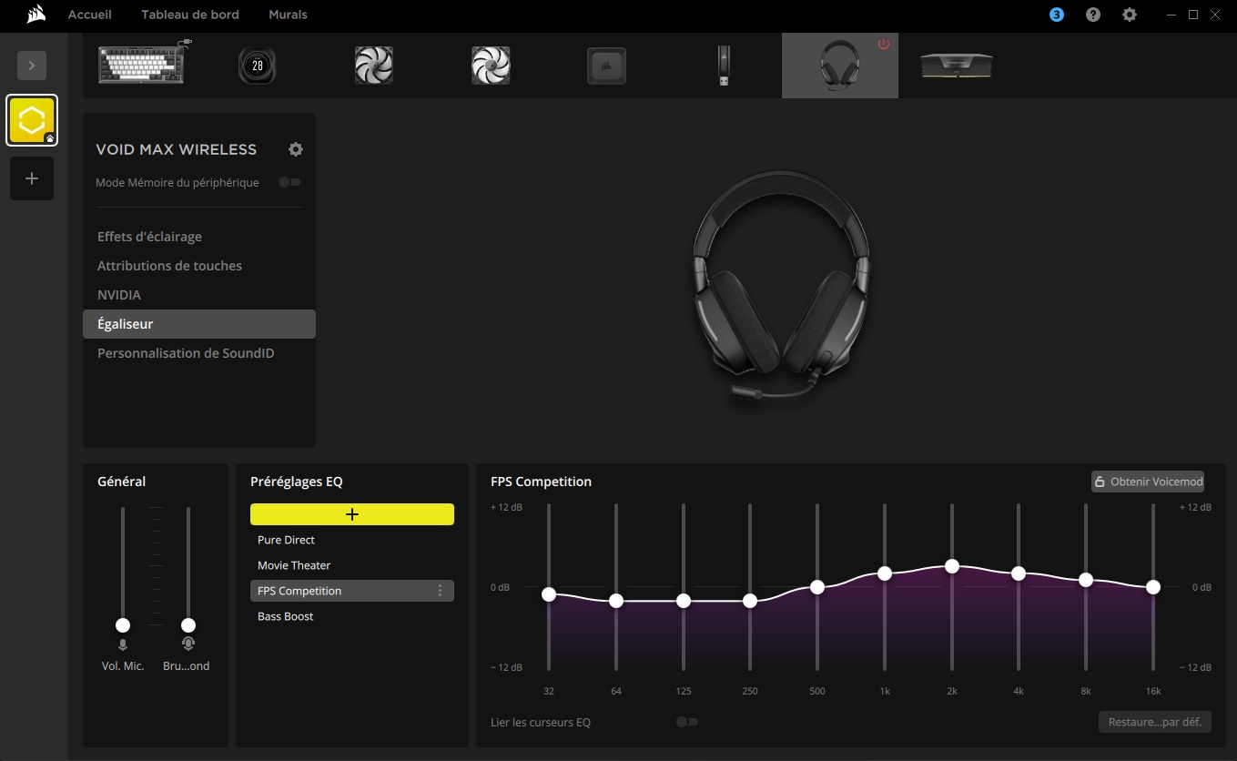Open VOID MAX WIRELESS settings gear
The width and height of the screenshot is (1237, 761).
295,149
